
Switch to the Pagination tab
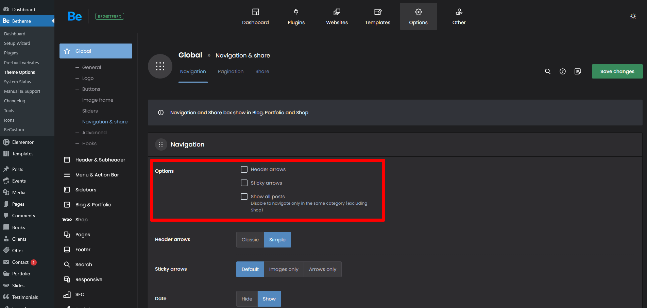coord(231,71)
